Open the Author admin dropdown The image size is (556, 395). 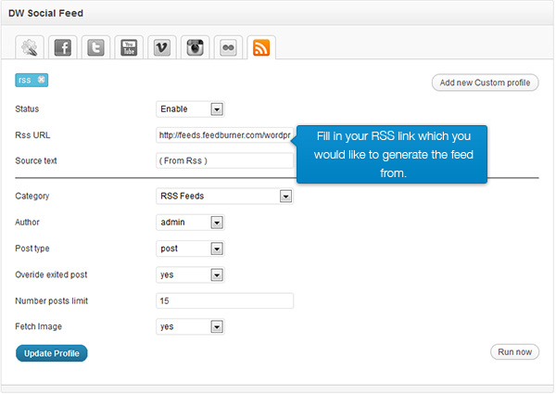190,223
